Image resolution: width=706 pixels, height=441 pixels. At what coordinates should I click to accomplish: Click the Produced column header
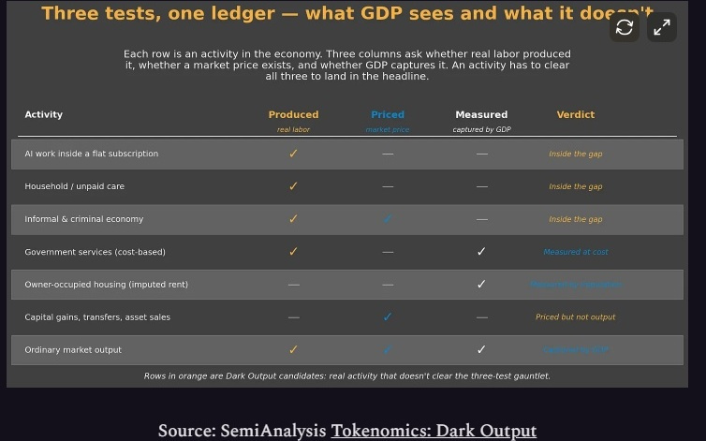click(294, 114)
